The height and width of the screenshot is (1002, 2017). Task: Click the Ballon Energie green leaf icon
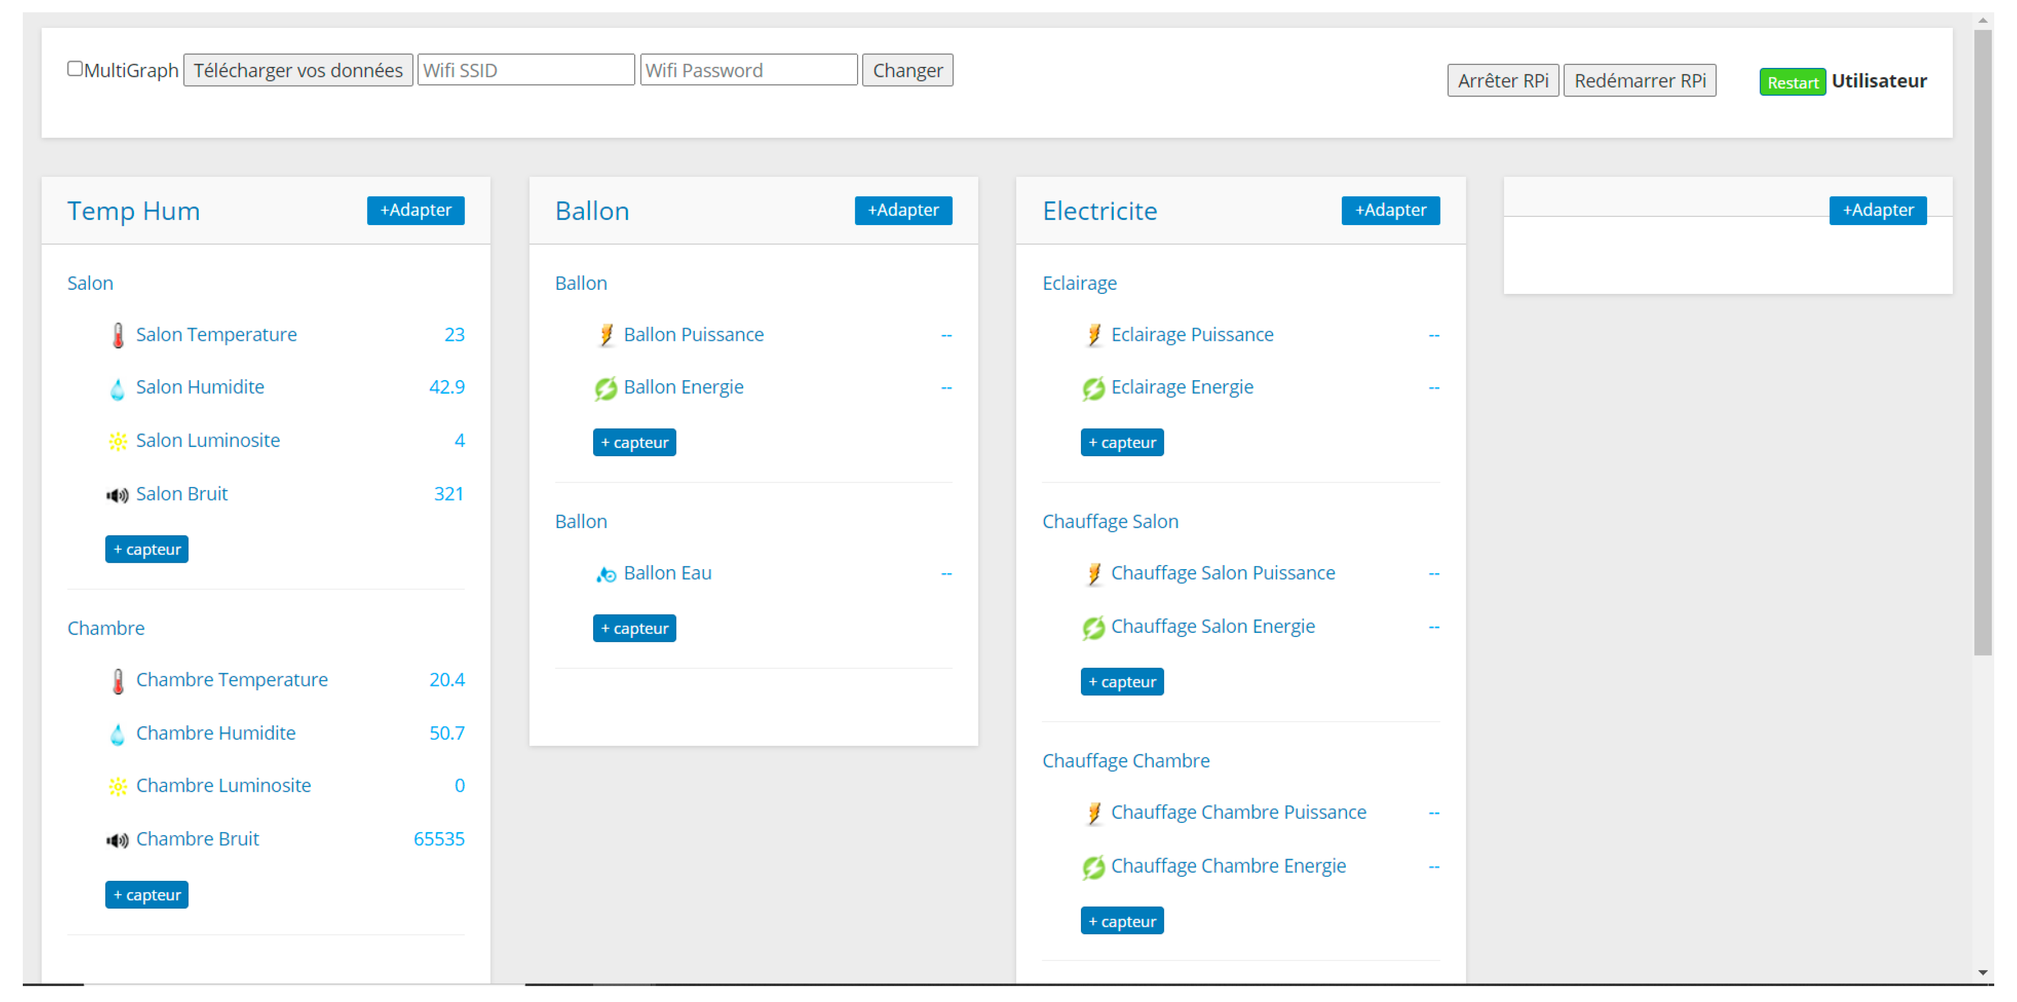[x=605, y=388]
